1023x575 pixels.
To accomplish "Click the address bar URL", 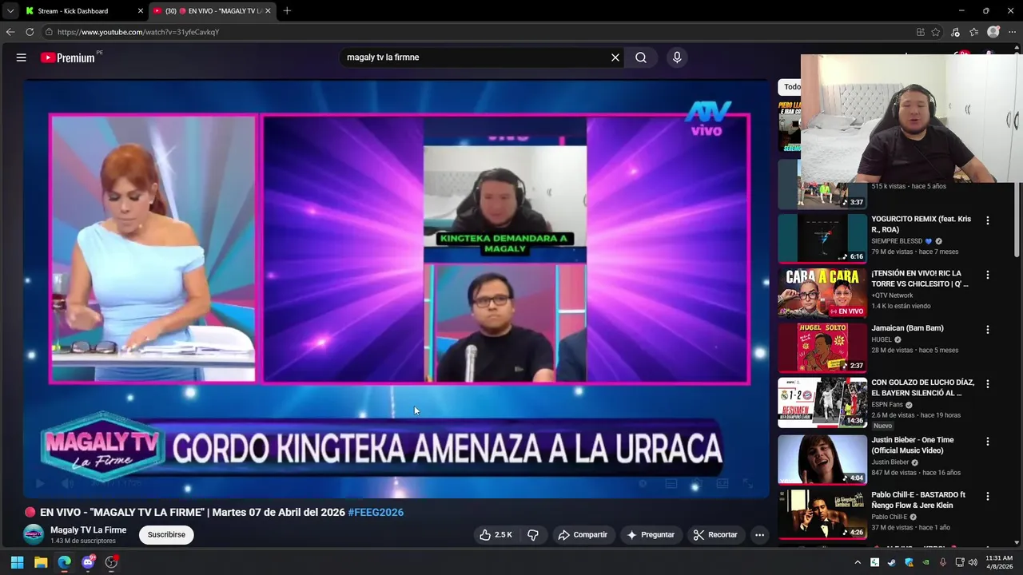I will (138, 32).
